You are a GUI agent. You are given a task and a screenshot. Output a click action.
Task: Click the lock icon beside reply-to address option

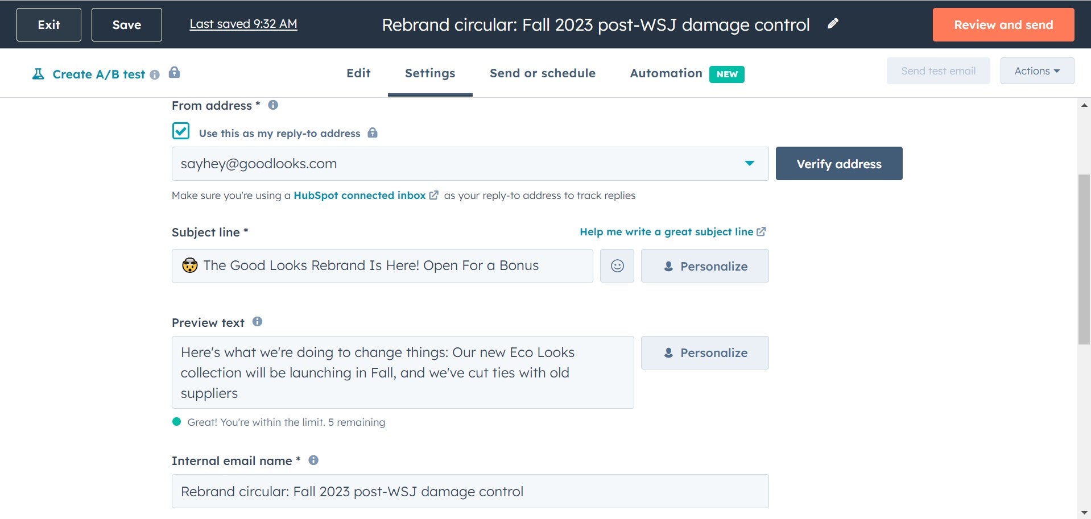tap(373, 133)
